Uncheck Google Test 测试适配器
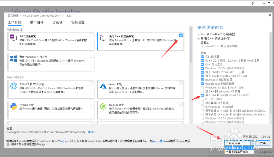 (202, 84)
